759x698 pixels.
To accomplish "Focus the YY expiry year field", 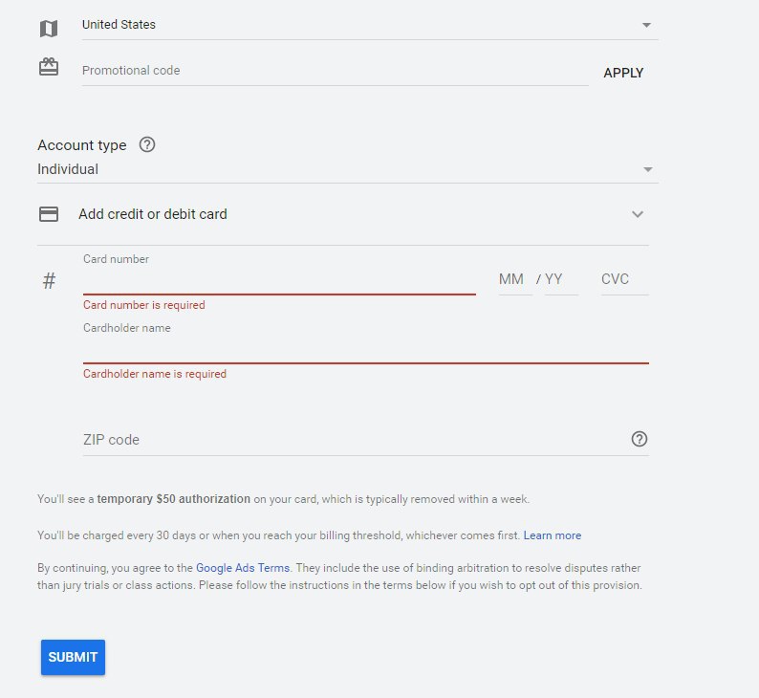I will tap(560, 280).
